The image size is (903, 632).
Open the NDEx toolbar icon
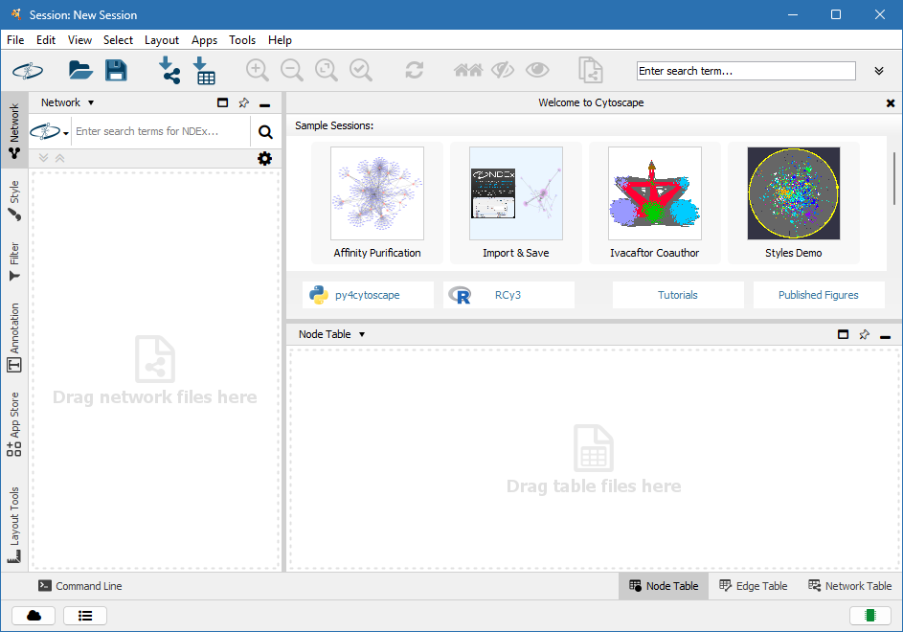[x=28, y=71]
